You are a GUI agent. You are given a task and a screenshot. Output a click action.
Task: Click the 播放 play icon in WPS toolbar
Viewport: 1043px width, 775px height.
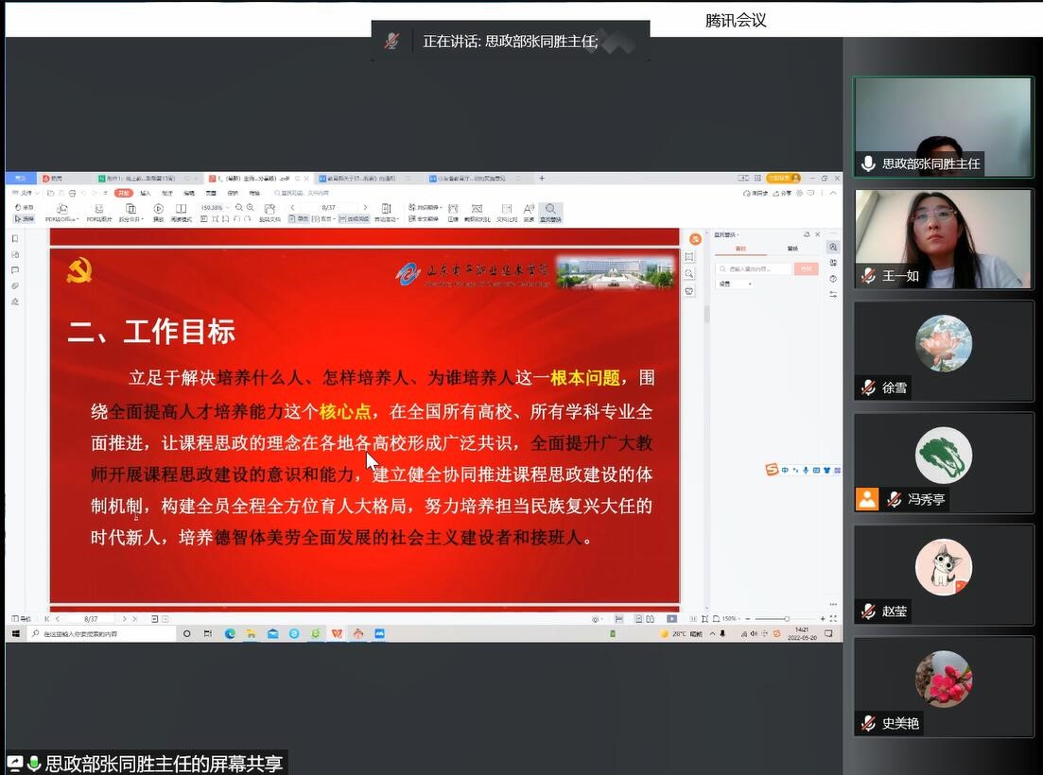pos(158,209)
